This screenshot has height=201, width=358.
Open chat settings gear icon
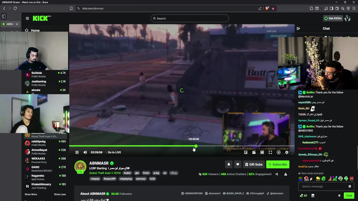(x=339, y=196)
